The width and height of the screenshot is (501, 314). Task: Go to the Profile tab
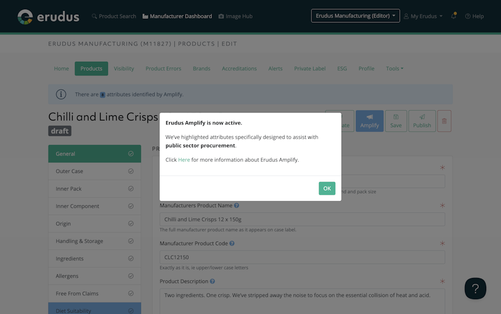pos(366,69)
